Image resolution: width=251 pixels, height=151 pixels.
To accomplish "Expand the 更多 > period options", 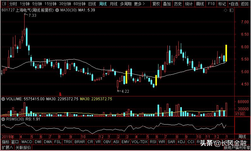I will (140, 4).
